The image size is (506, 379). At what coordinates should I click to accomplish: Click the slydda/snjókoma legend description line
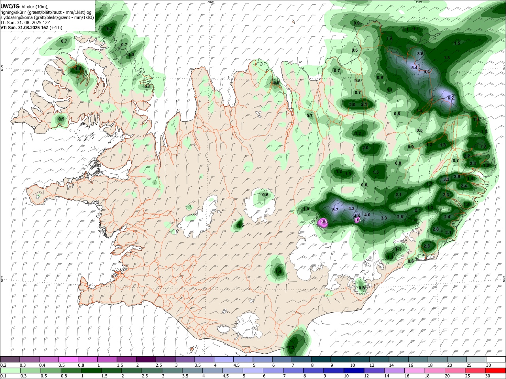[x=47, y=17]
